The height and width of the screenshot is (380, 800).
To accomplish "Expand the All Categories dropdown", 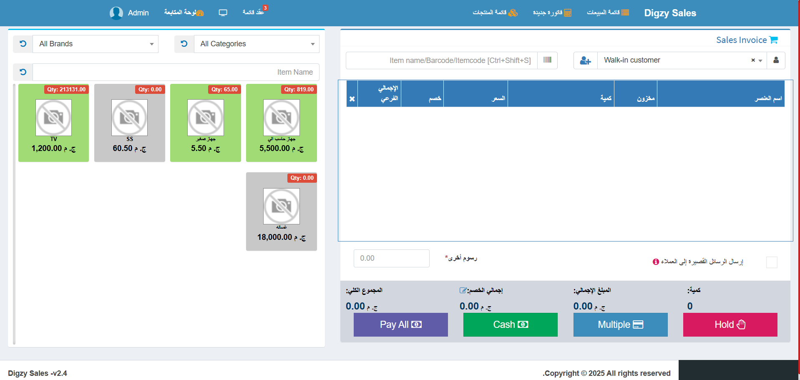I will pos(257,44).
